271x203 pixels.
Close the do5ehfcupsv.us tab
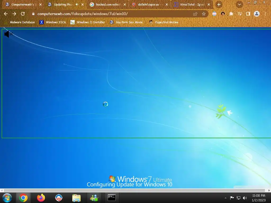[167, 4]
